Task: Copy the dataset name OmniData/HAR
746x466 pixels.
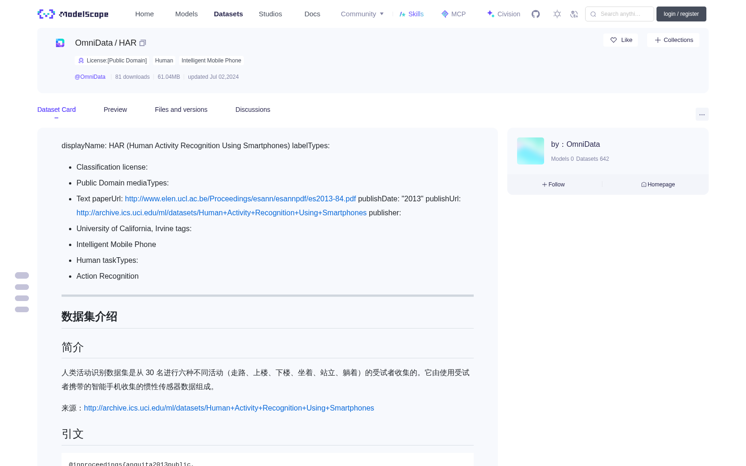Action: pos(143,43)
